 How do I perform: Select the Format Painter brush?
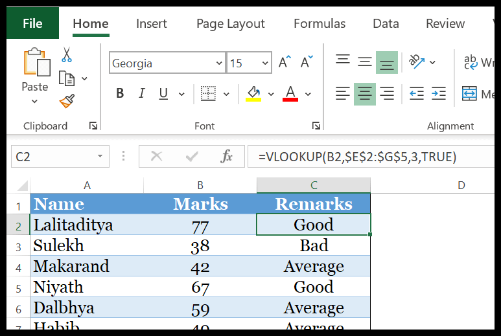pyautogui.click(x=67, y=101)
